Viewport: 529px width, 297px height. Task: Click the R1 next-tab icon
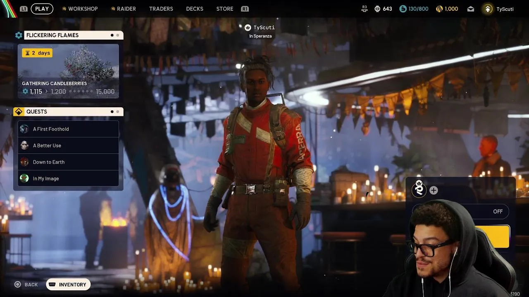click(x=245, y=9)
